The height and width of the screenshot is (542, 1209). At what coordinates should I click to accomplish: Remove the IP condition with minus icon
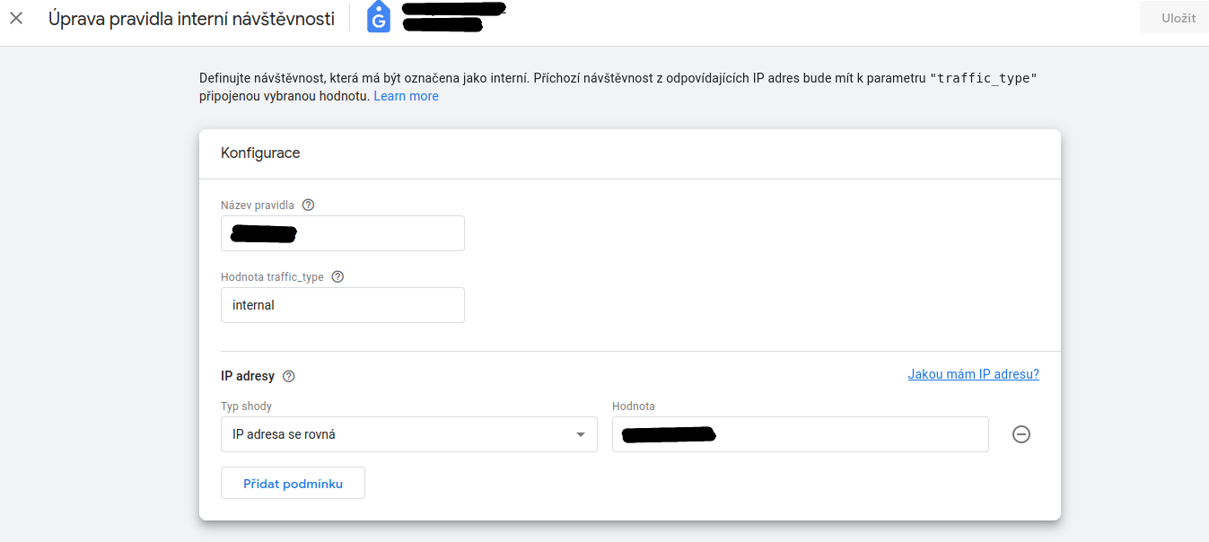pyautogui.click(x=1021, y=434)
